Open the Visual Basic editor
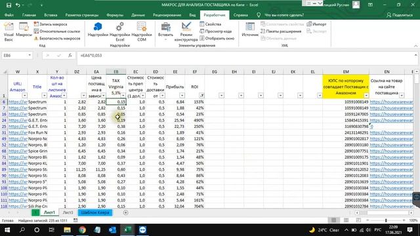This screenshot has width=420, height=236. pos(9,31)
